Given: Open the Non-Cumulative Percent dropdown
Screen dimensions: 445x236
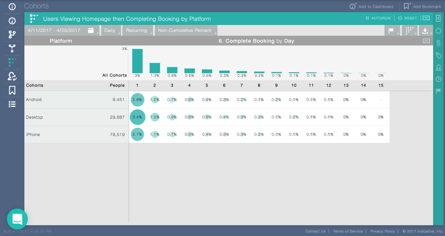Looking at the screenshot, I should pyautogui.click(x=186, y=31).
